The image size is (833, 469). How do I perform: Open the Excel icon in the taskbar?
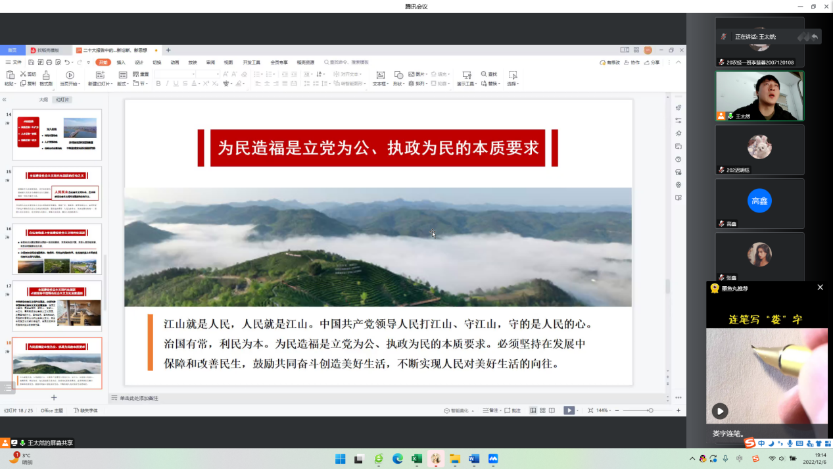pos(416,459)
